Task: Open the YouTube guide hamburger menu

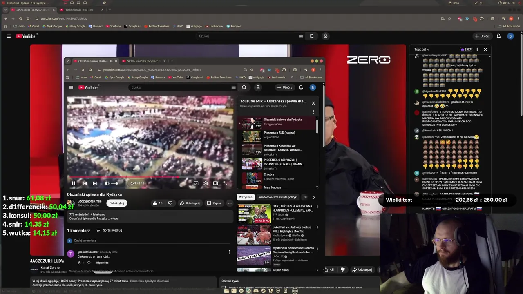Action: coord(9,36)
